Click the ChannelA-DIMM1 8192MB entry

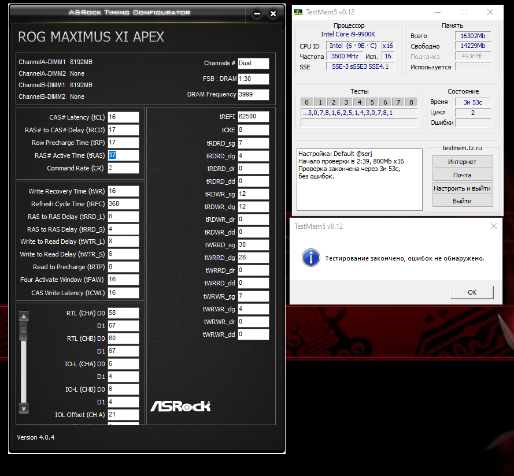pyautogui.click(x=56, y=62)
